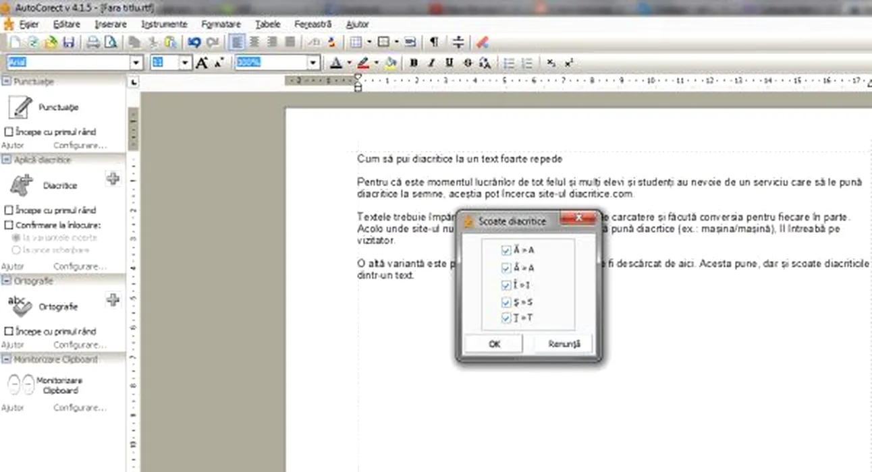Click the Print icon in toolbar
This screenshot has width=872, height=472.
tap(92, 42)
